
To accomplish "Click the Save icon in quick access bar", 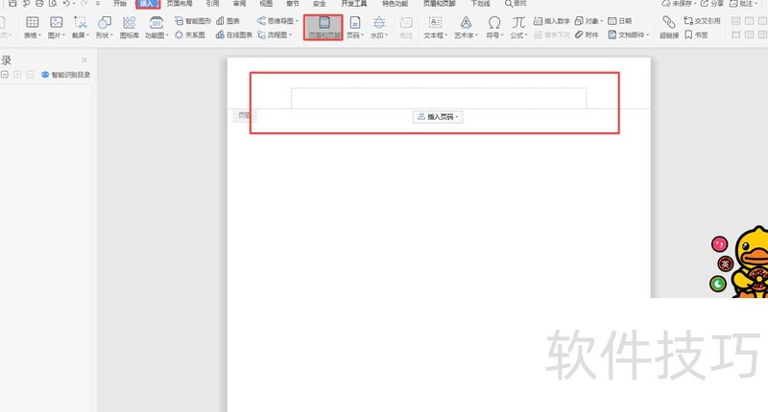I will 12,3.
